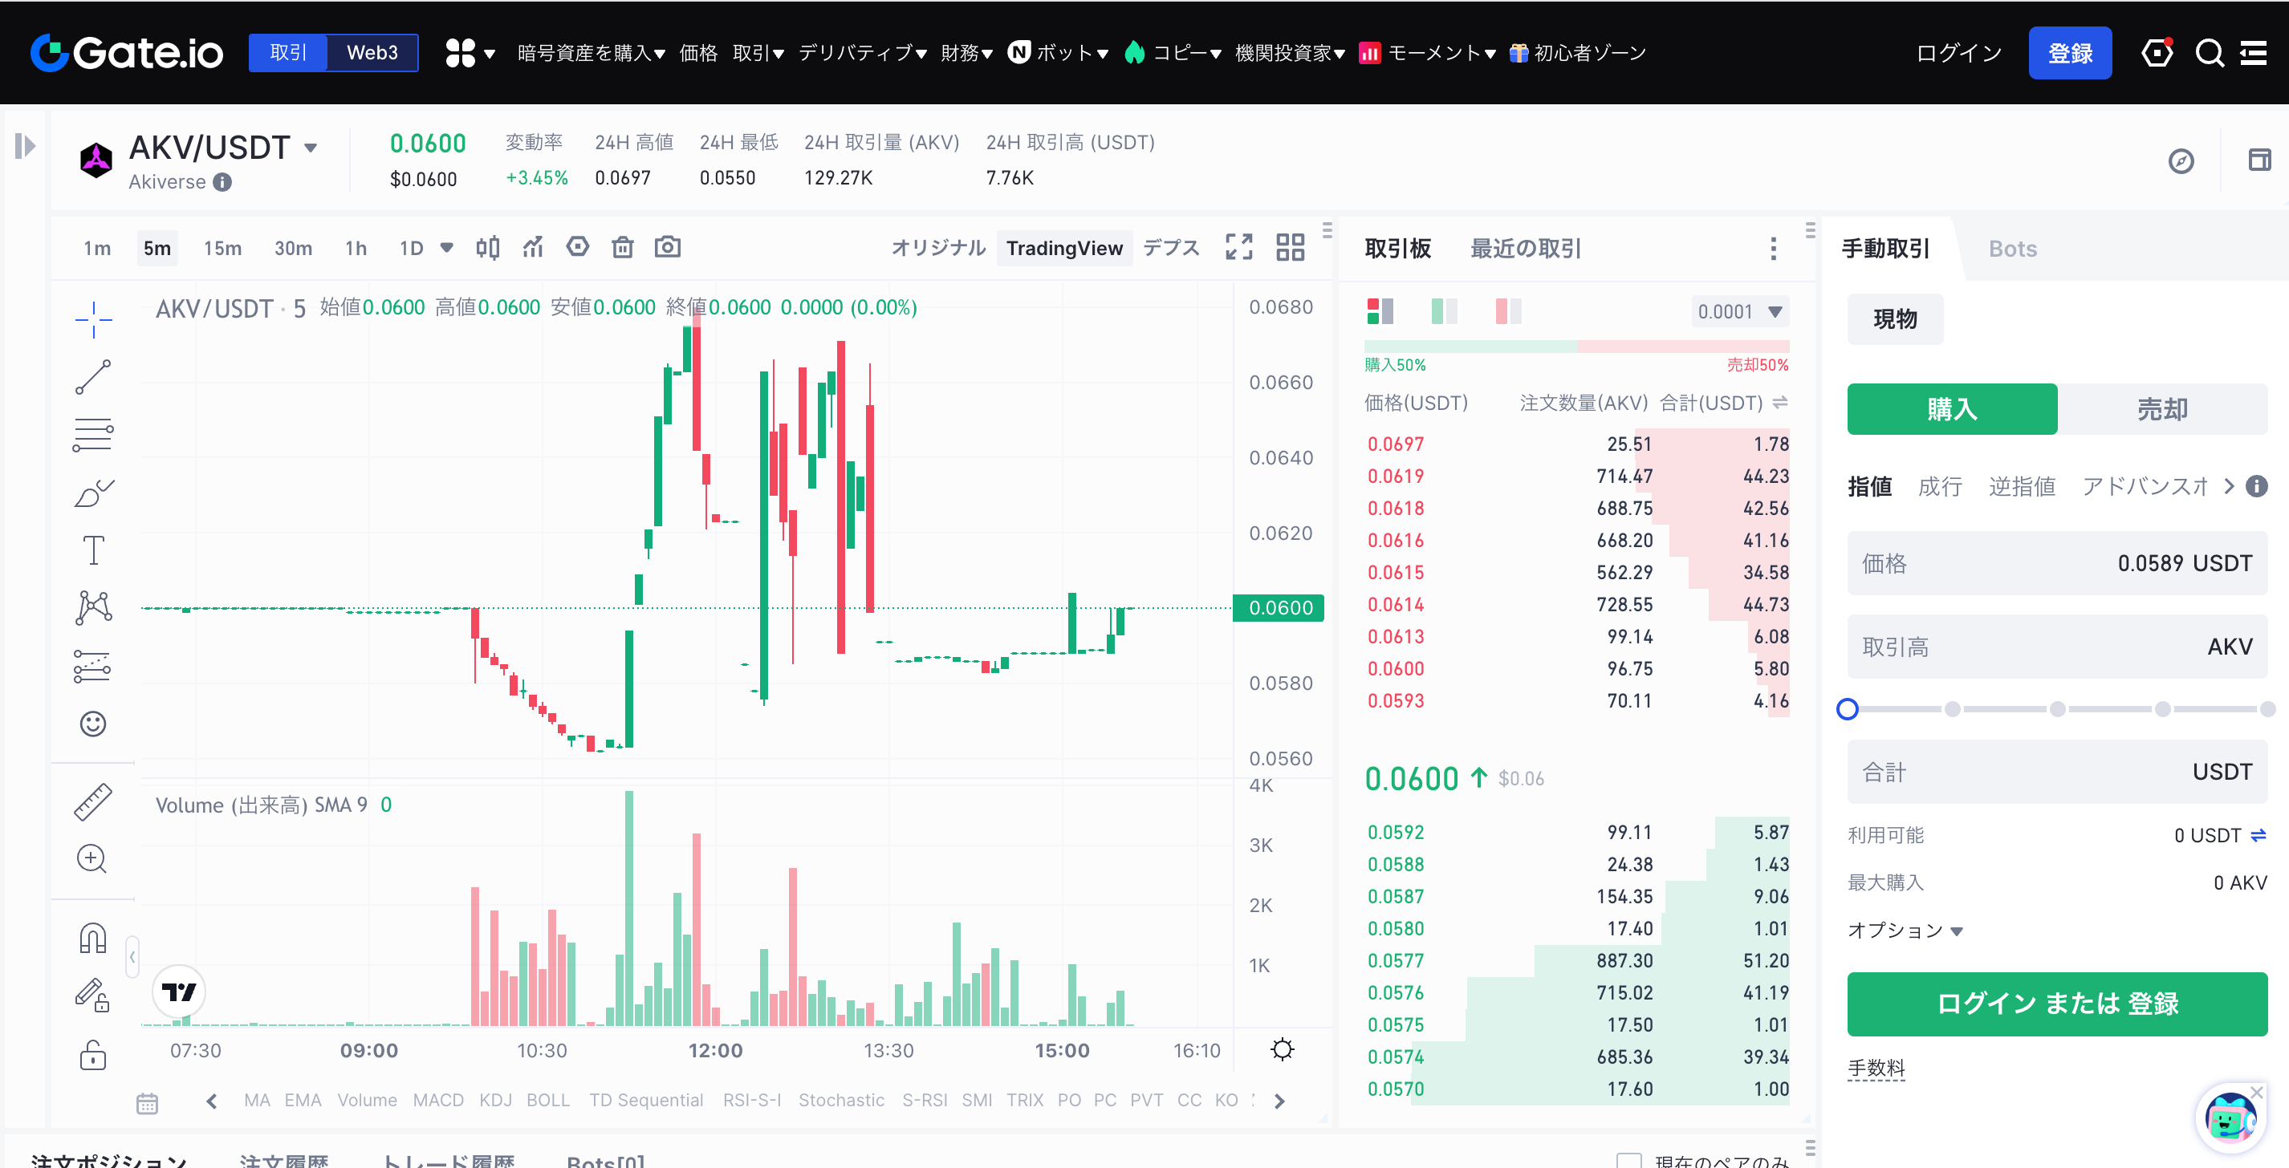Select the brush drawing tool
This screenshot has height=1168, width=2289.
[93, 493]
